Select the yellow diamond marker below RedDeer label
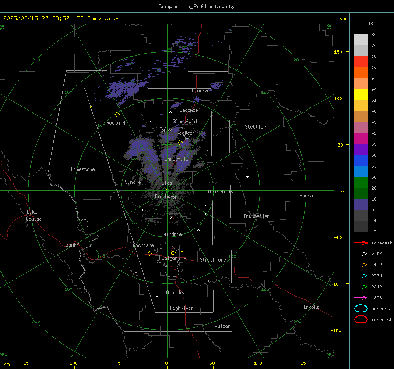Image resolution: width=394 pixels, height=369 pixels. click(180, 143)
